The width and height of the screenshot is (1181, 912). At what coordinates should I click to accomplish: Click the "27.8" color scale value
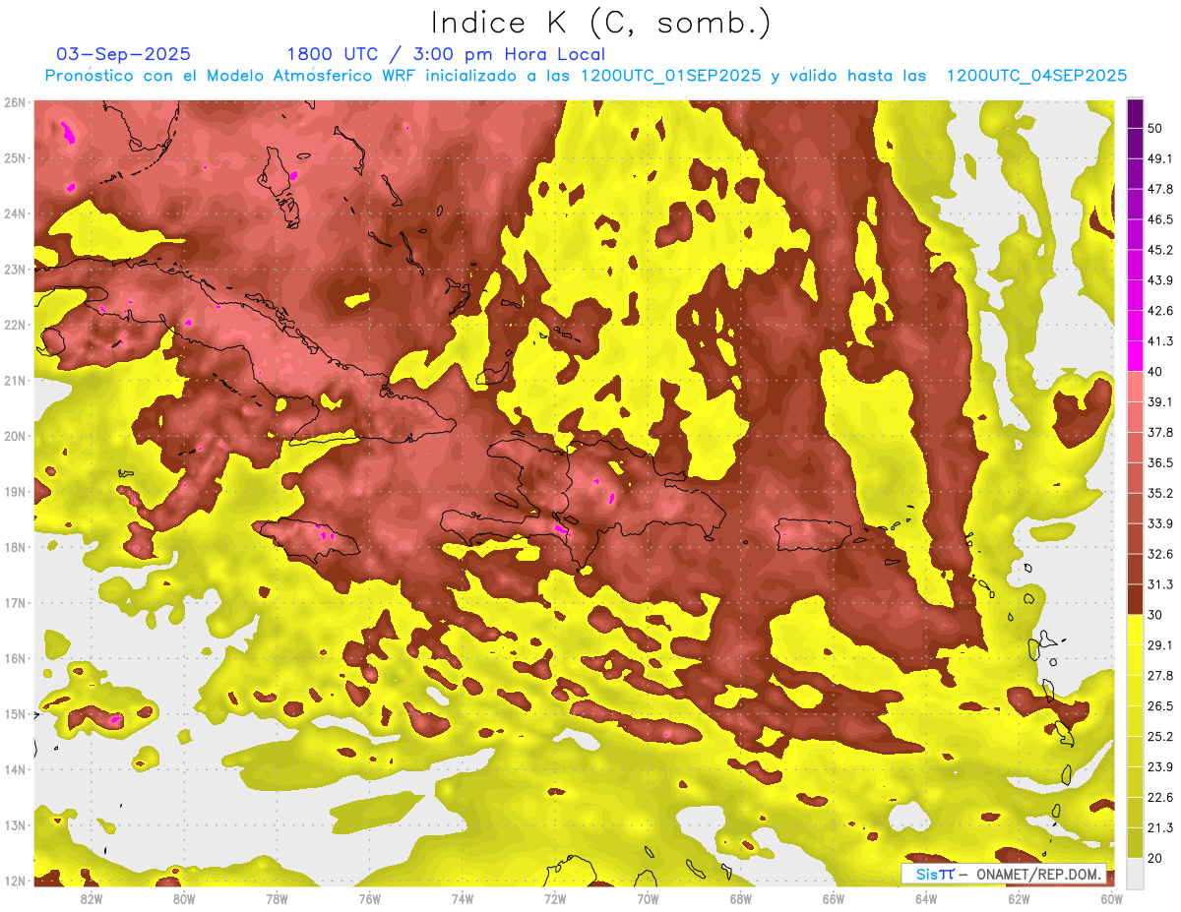pos(1160,675)
